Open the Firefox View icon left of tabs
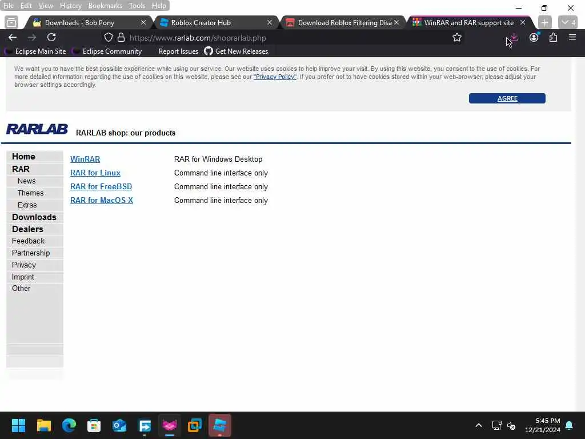Viewport: 585px width, 439px height. pyautogui.click(x=11, y=22)
